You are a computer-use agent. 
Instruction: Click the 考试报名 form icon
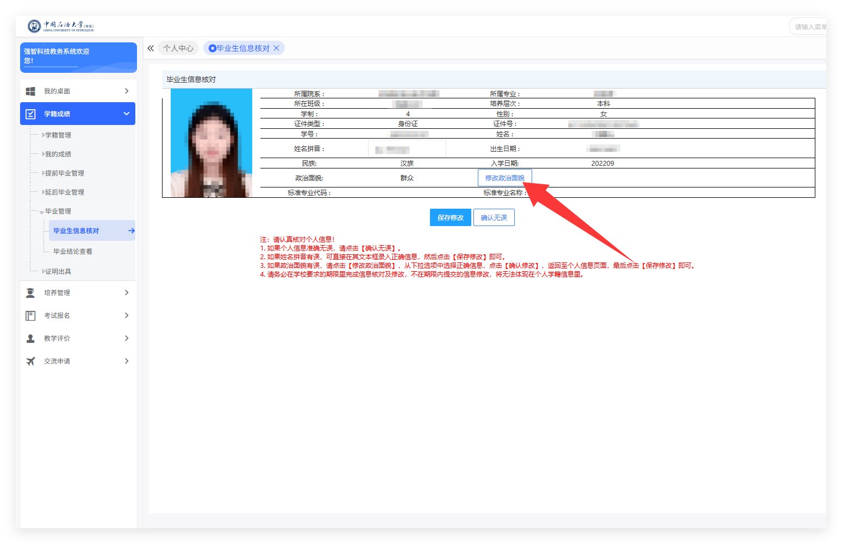pyautogui.click(x=30, y=316)
